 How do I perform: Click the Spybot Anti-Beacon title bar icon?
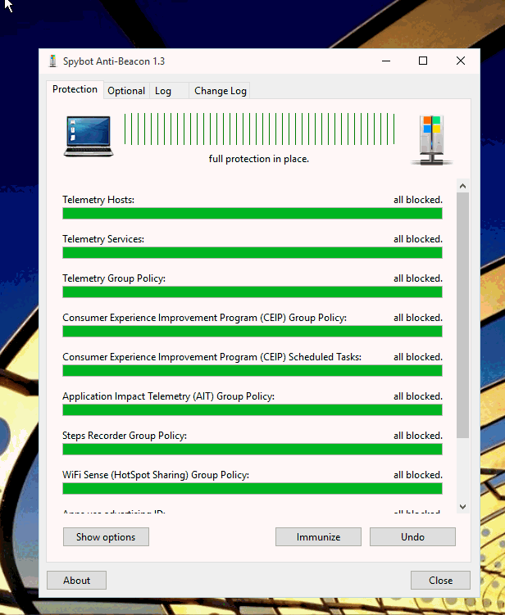[52, 61]
